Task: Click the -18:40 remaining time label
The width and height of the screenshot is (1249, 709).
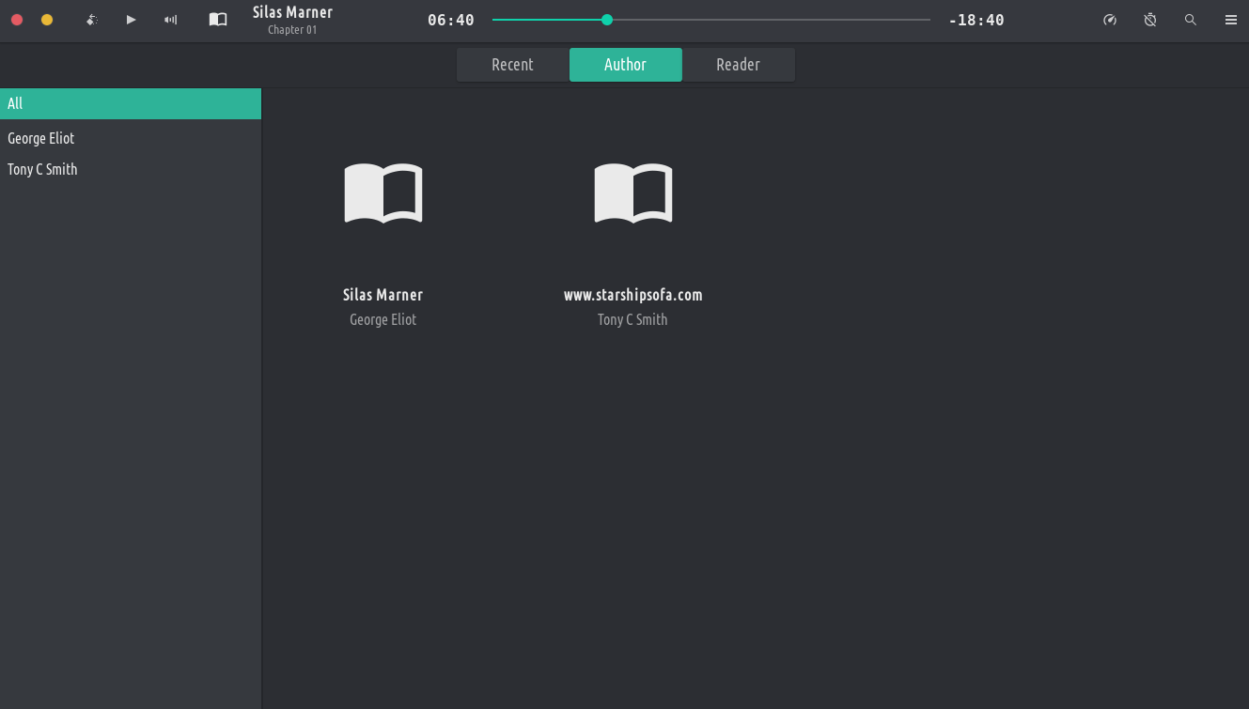Action: click(976, 20)
